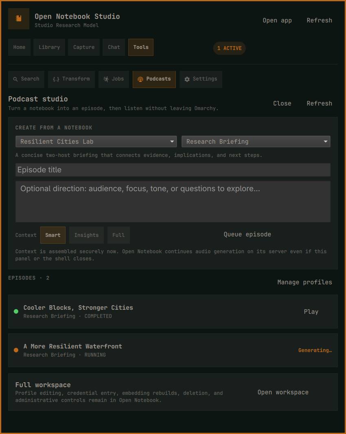
Task: Focus the Optional direction text area
Action: coord(173,201)
